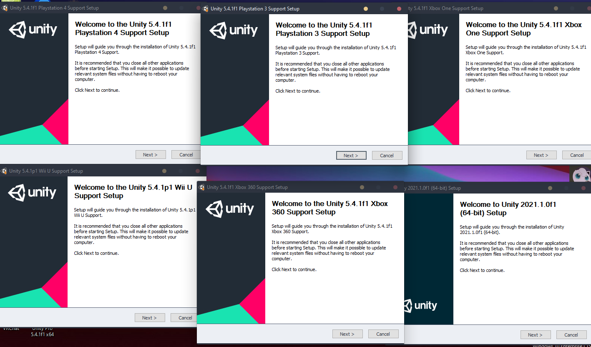The width and height of the screenshot is (591, 347).
Task: Advance with Next in Wii U Support Setup
Action: pos(150,318)
